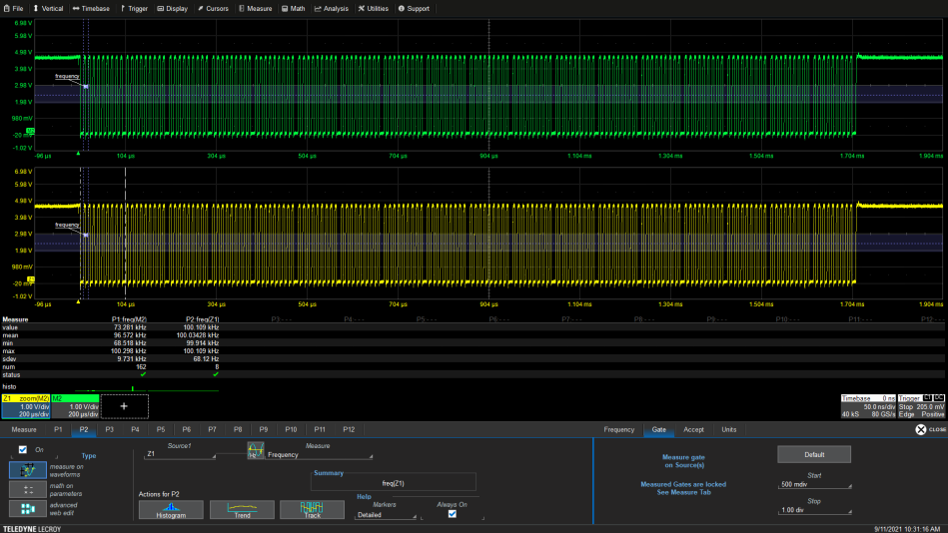Click the Default gate button
The height and width of the screenshot is (533, 948).
(814, 454)
